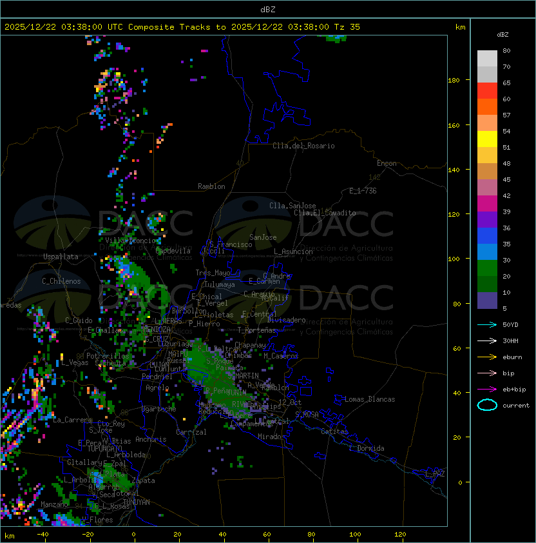This screenshot has width=536, height=543.
Task: Click the Encon label on the map
Action: point(387,163)
